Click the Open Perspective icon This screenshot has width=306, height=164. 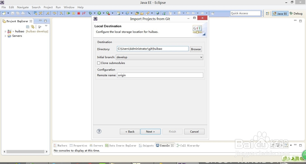[x=267, y=13]
